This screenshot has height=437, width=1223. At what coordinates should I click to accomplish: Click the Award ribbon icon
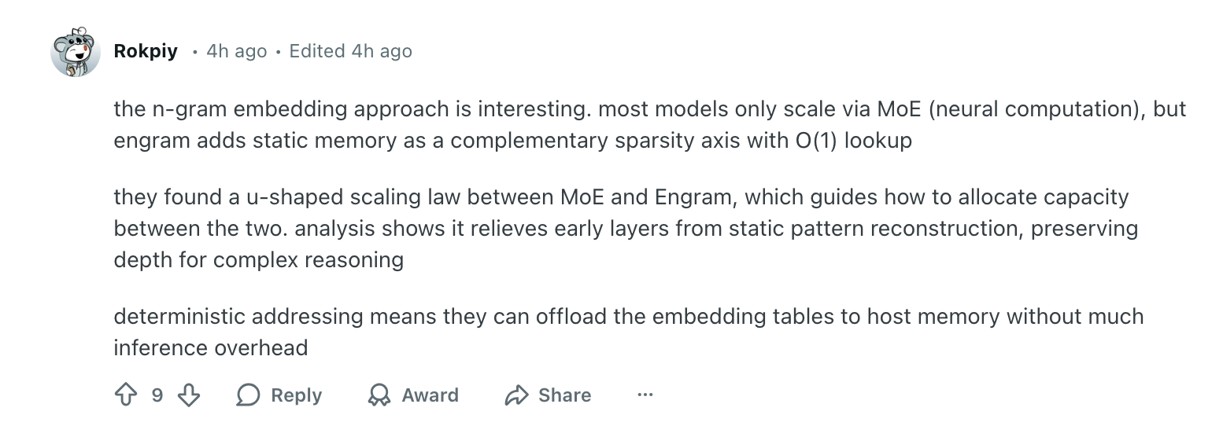(x=379, y=395)
